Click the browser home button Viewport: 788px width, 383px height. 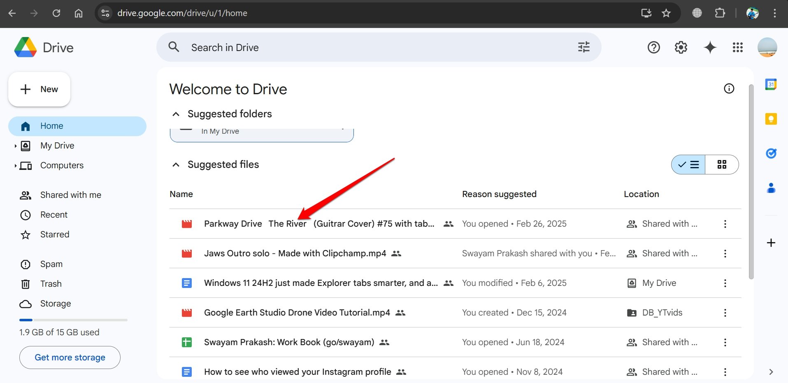pyautogui.click(x=78, y=13)
